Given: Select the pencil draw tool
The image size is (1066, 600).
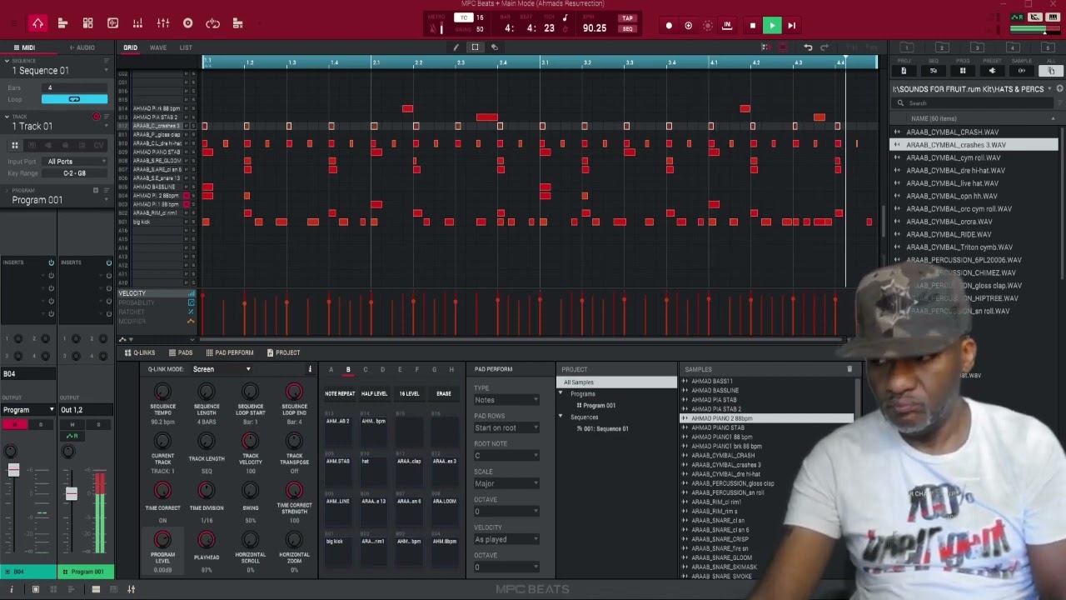Looking at the screenshot, I should pyautogui.click(x=456, y=47).
